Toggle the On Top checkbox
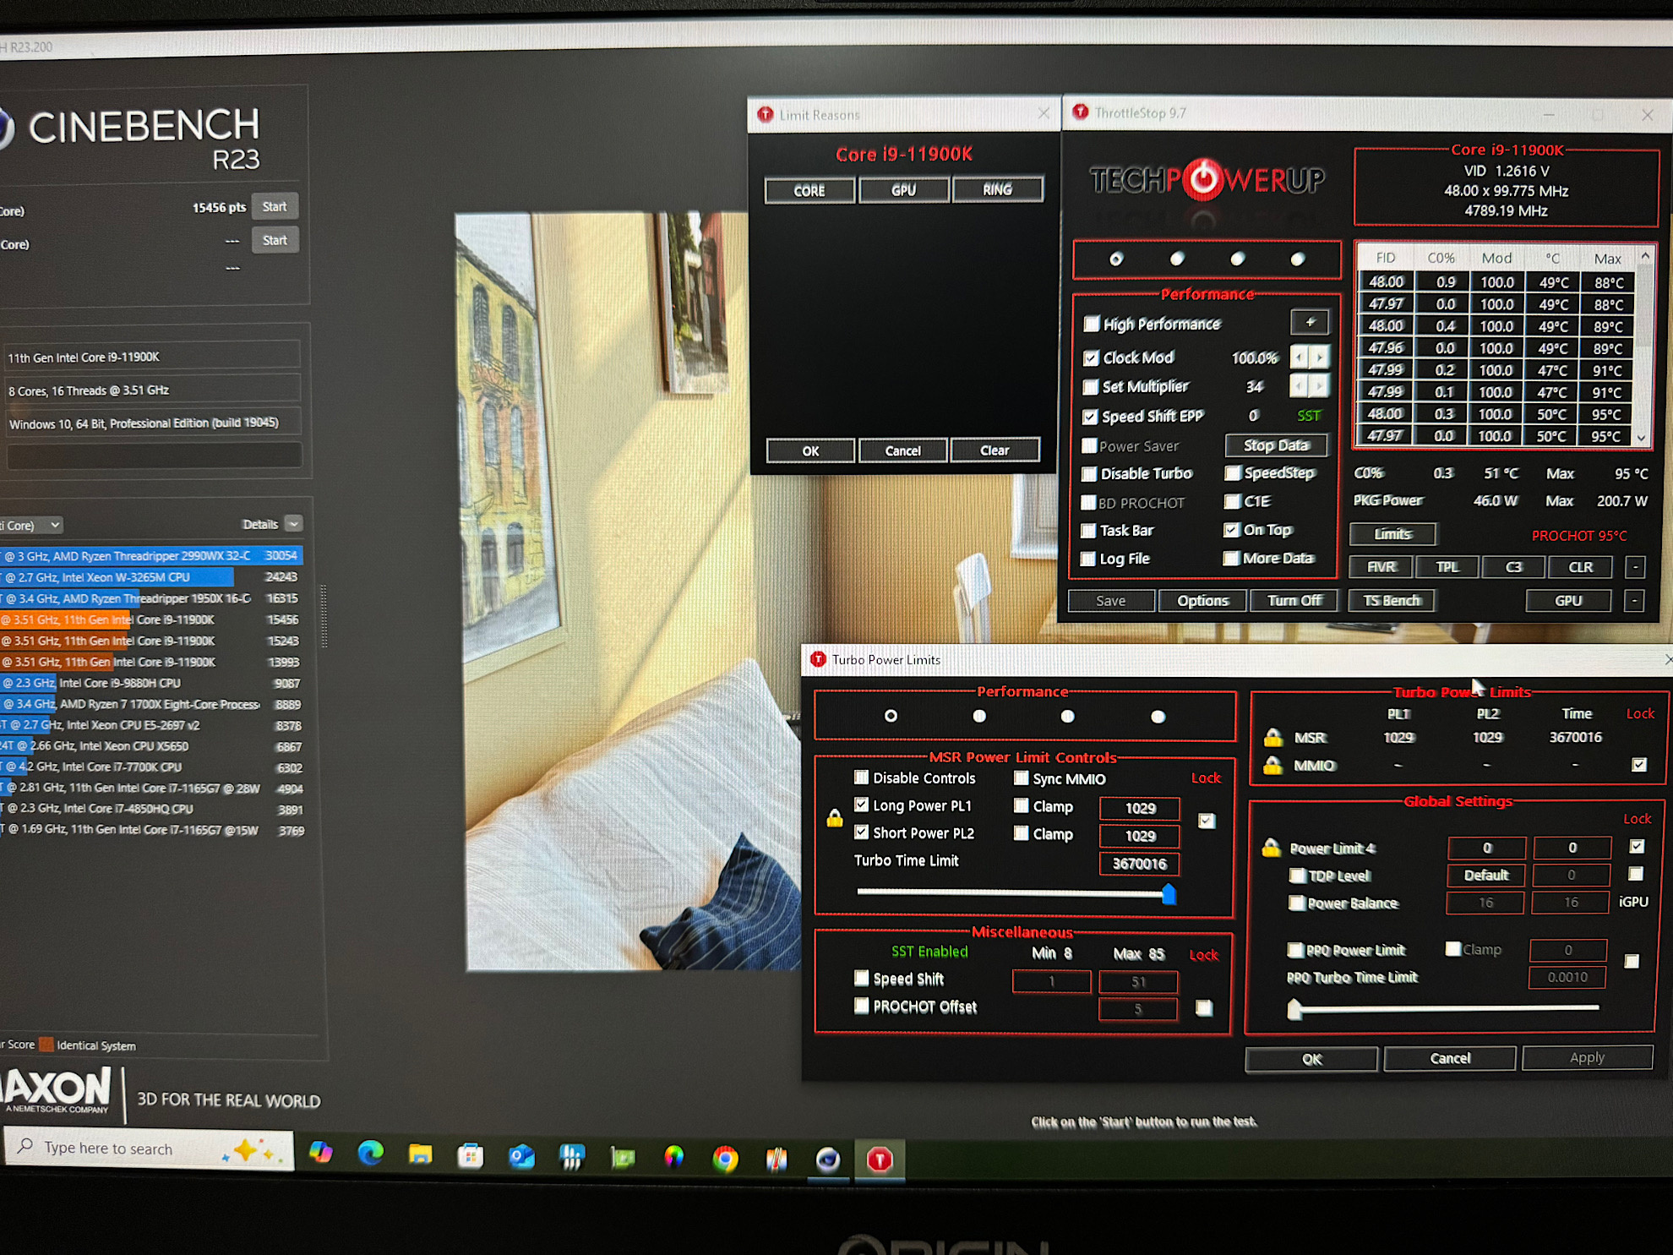The width and height of the screenshot is (1673, 1255). point(1231,530)
